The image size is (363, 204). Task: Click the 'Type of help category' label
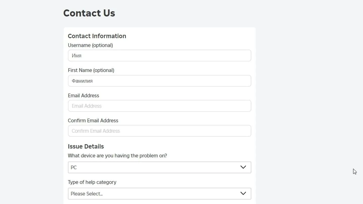click(x=92, y=182)
